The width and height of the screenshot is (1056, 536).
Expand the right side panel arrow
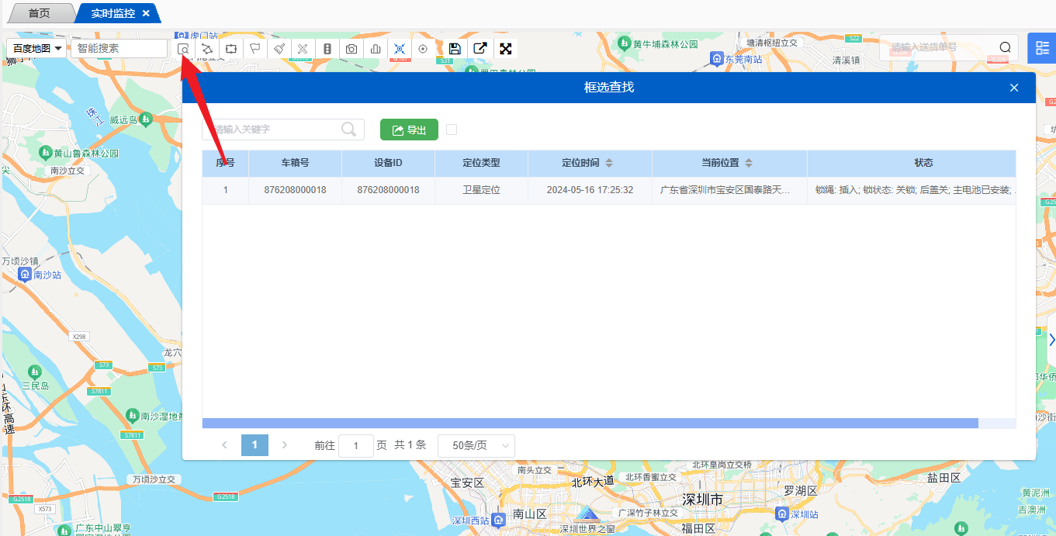(1051, 340)
